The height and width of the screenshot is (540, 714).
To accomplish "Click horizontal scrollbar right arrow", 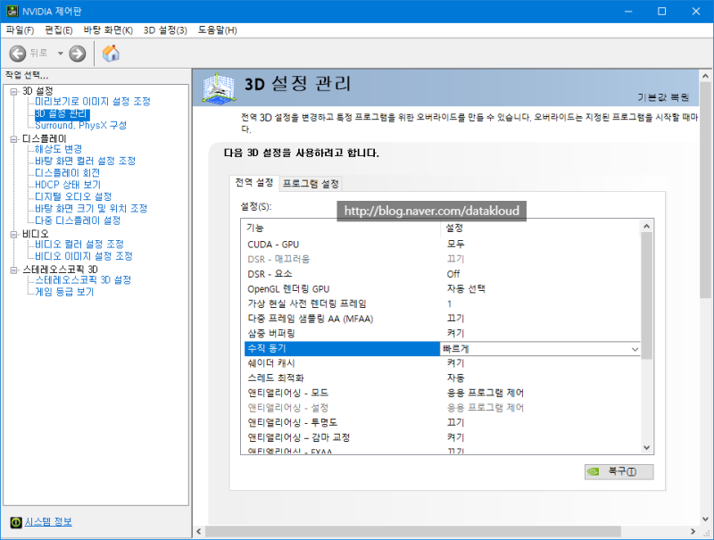I will [x=693, y=531].
